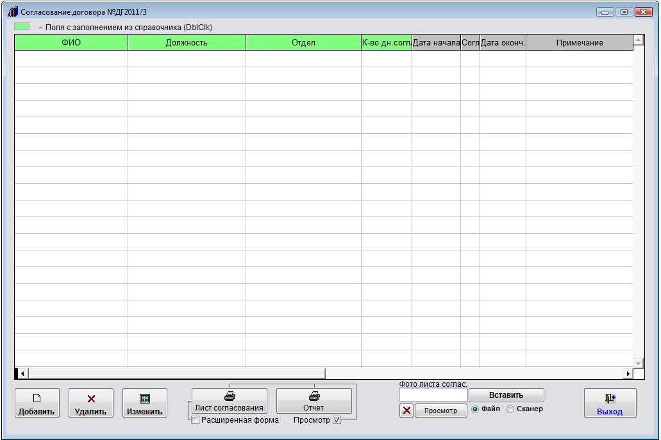Click the Дата оконч. column header

tap(503, 42)
